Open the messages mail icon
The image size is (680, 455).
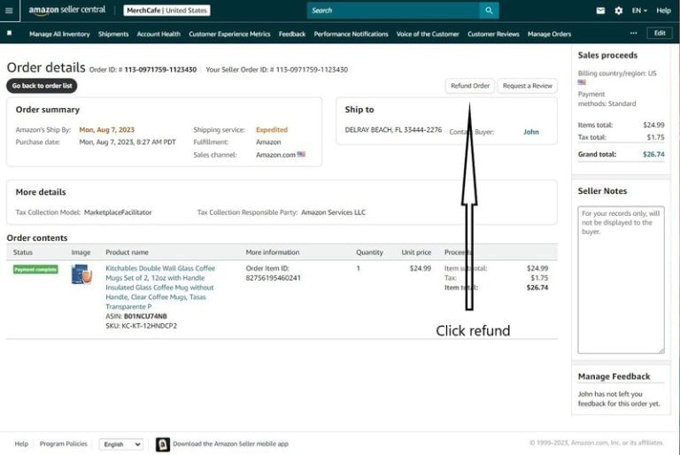pyautogui.click(x=600, y=11)
